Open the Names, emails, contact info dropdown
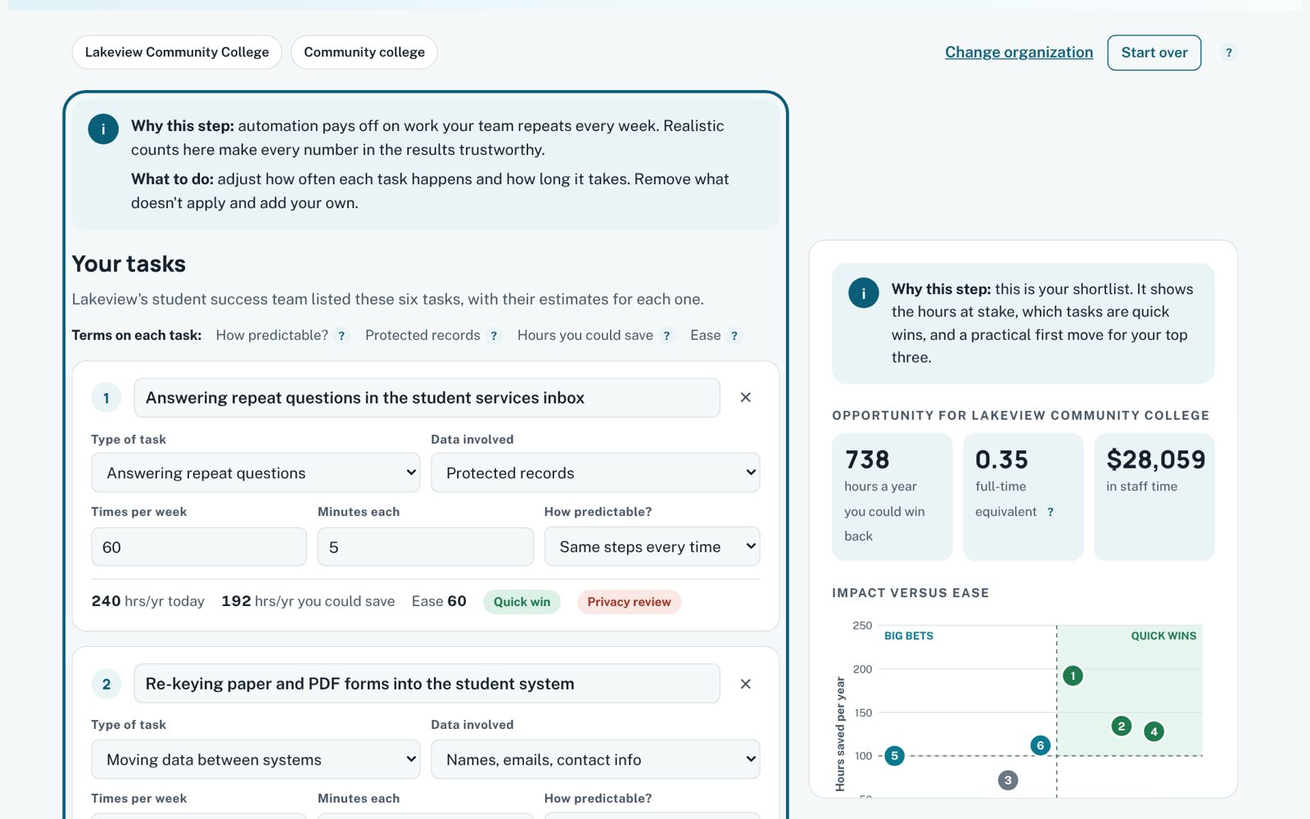The height and width of the screenshot is (819, 1310). coord(595,759)
